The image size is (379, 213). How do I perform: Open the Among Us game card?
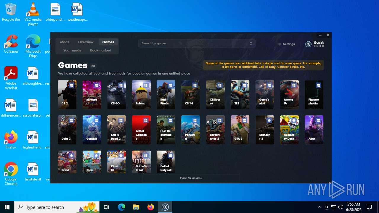(289, 95)
